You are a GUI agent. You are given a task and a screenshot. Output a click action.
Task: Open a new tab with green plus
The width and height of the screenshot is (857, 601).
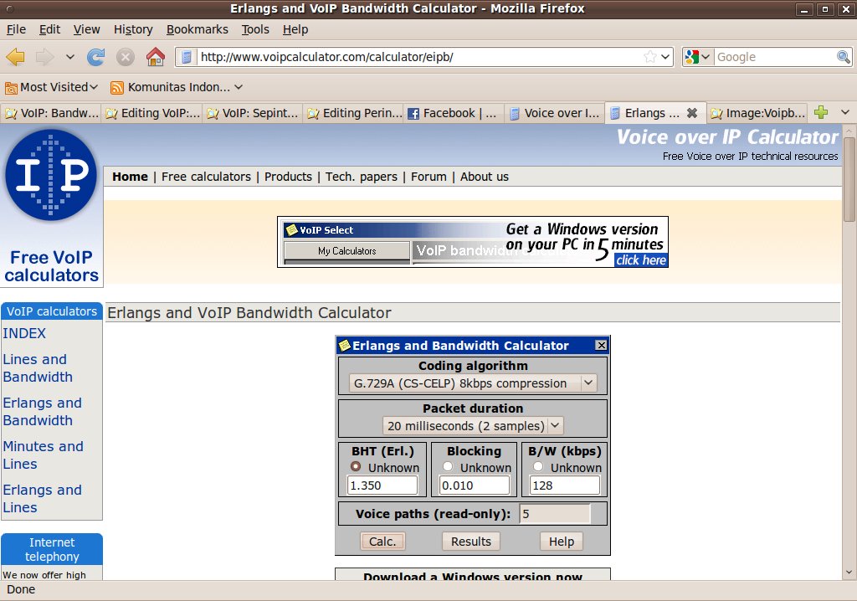(x=820, y=113)
